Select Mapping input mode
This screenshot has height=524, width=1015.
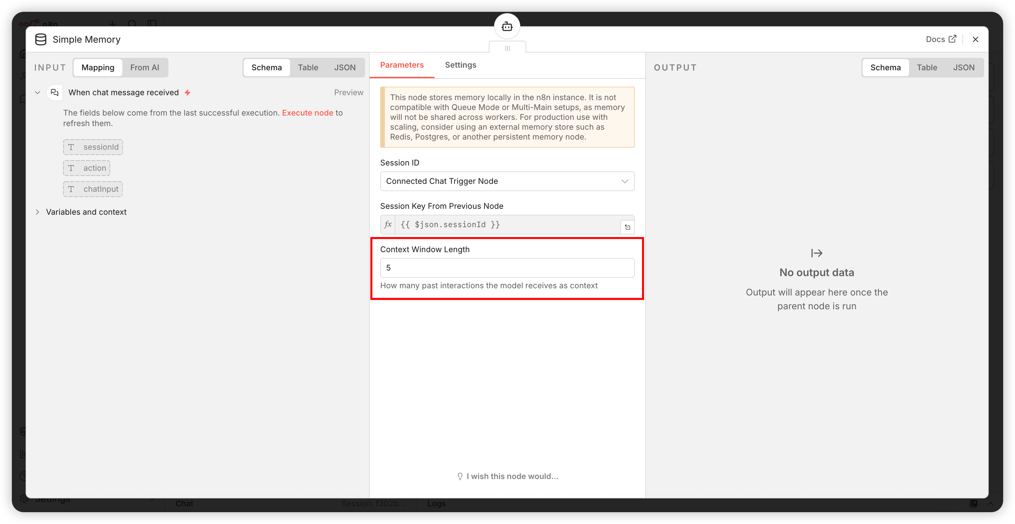pos(98,68)
